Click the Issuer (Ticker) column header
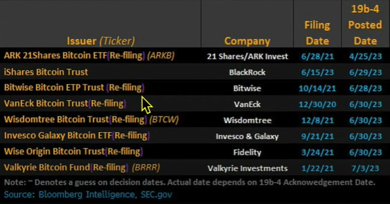 101,41
